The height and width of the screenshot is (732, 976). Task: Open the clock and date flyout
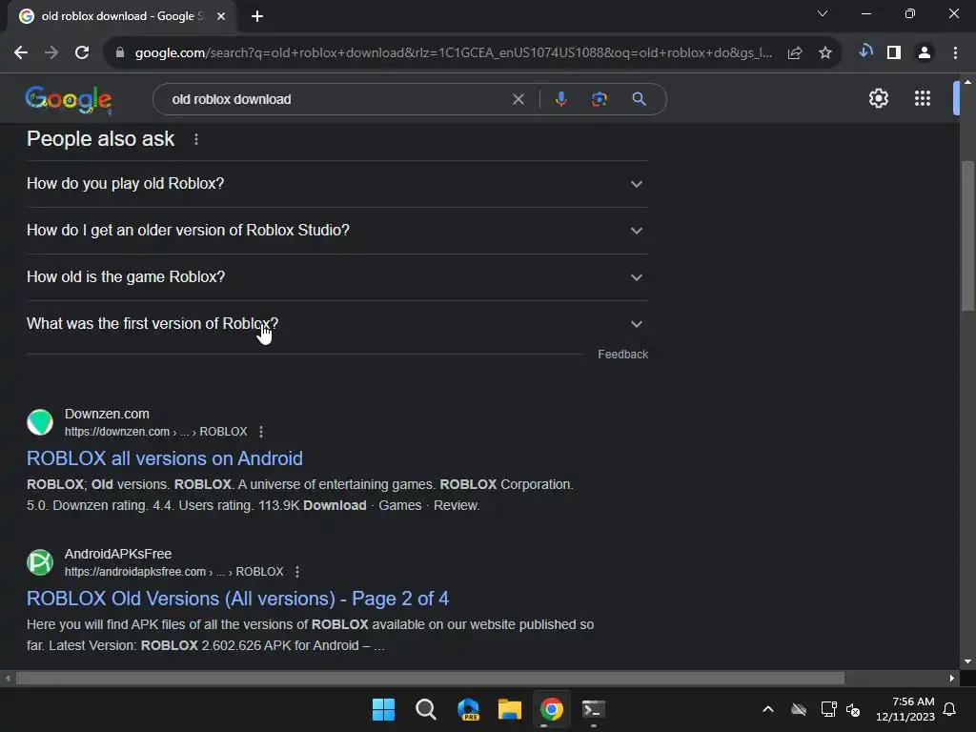point(905,709)
